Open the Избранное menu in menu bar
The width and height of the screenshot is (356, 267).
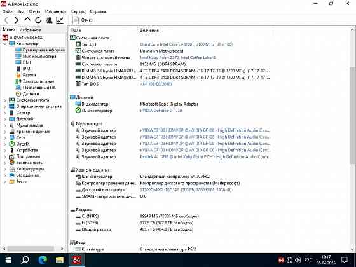coord(56,11)
